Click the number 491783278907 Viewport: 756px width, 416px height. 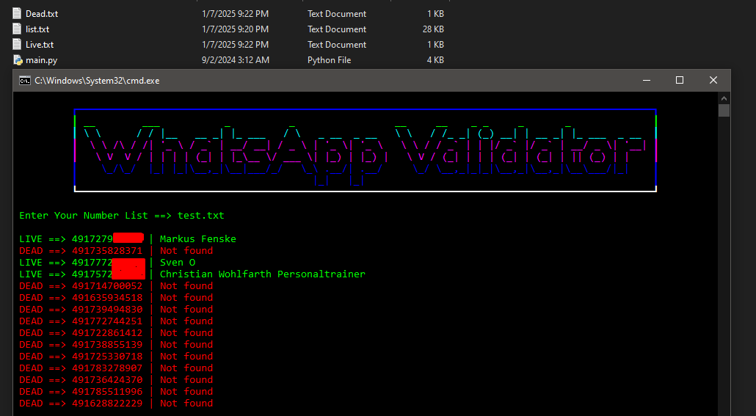tap(107, 368)
